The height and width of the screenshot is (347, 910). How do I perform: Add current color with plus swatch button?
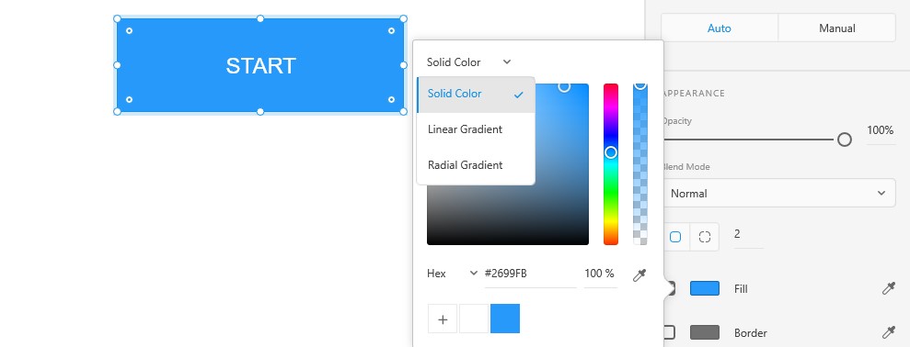[443, 319]
